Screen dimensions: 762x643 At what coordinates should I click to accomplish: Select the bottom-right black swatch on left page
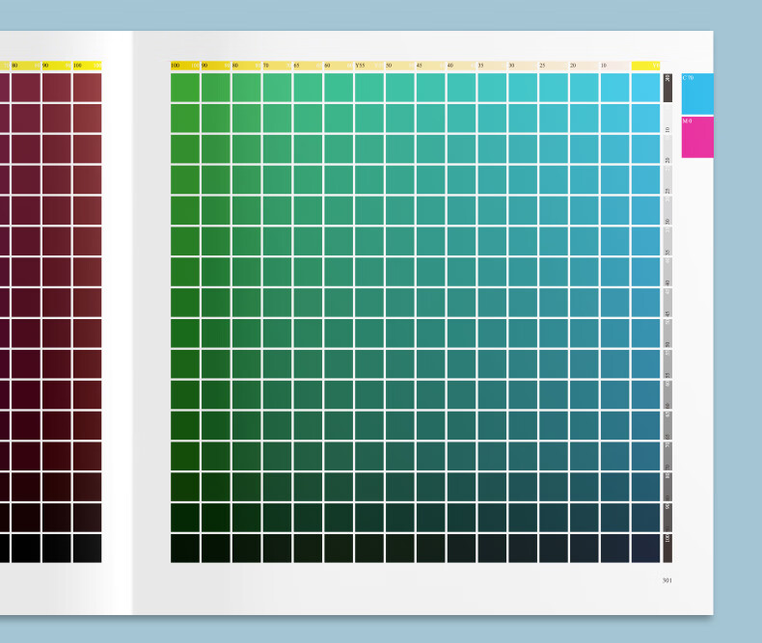(87, 548)
